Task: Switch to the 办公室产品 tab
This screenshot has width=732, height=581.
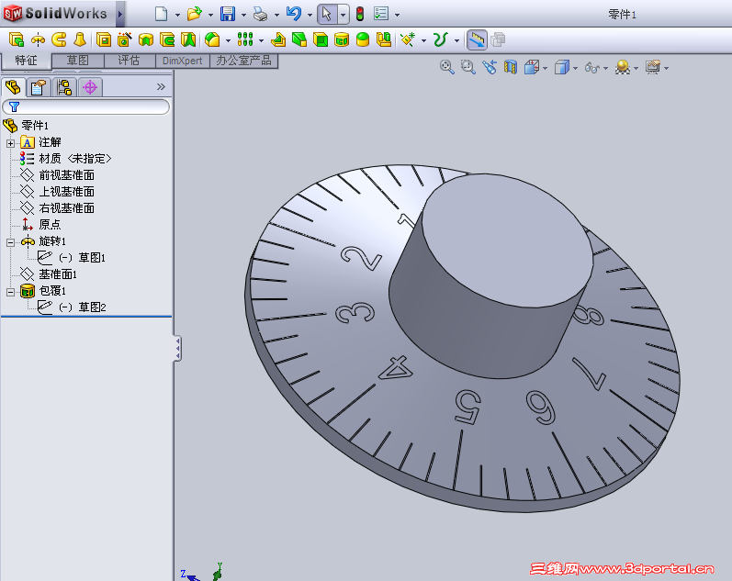Action: click(x=243, y=61)
